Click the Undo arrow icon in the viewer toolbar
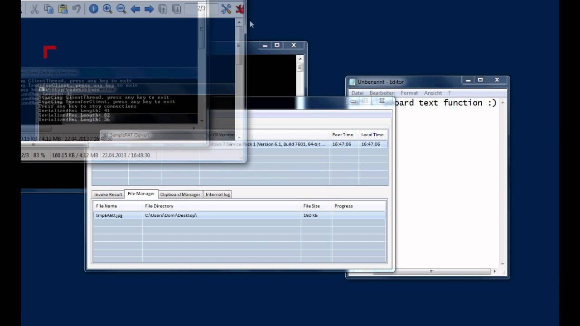 point(77,9)
